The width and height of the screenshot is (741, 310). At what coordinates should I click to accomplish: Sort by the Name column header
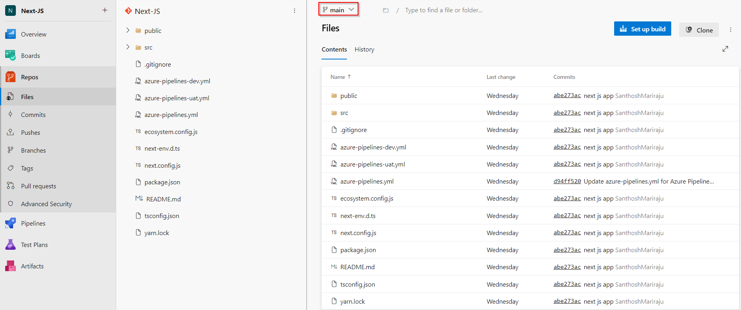pyautogui.click(x=341, y=77)
